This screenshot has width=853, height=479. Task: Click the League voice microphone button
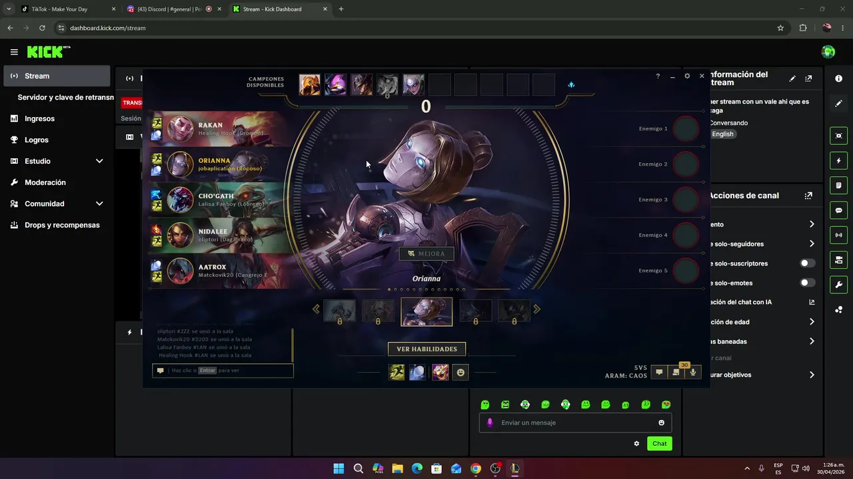(x=693, y=372)
